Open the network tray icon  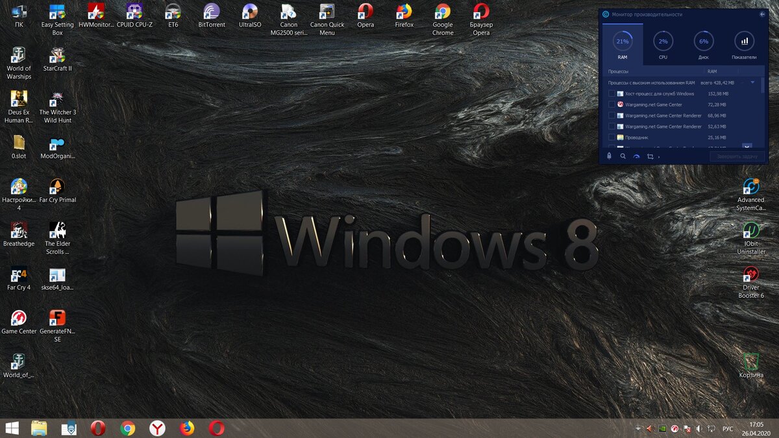(712, 428)
